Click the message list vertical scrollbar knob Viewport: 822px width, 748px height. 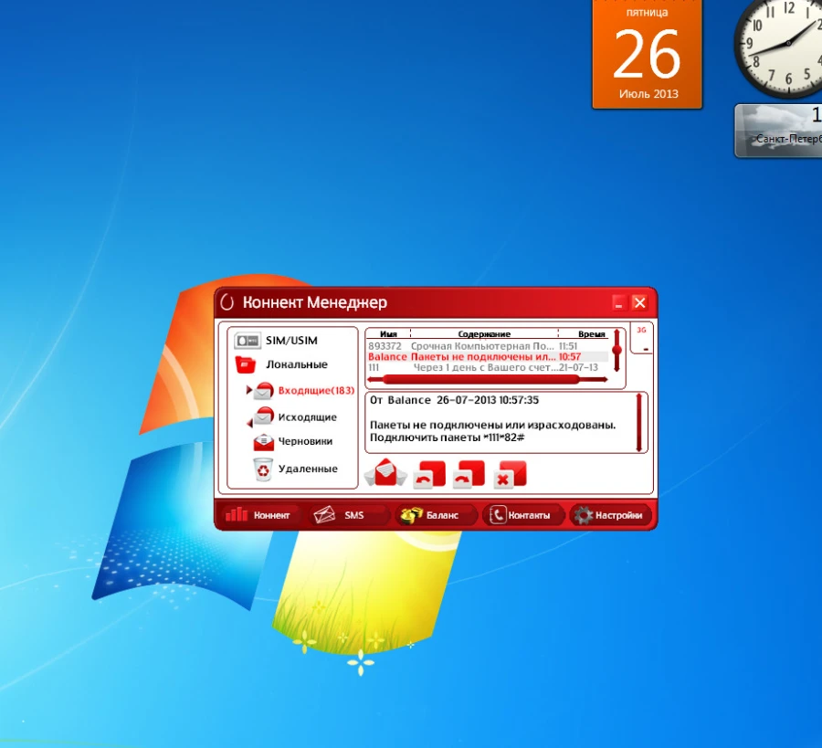616,350
